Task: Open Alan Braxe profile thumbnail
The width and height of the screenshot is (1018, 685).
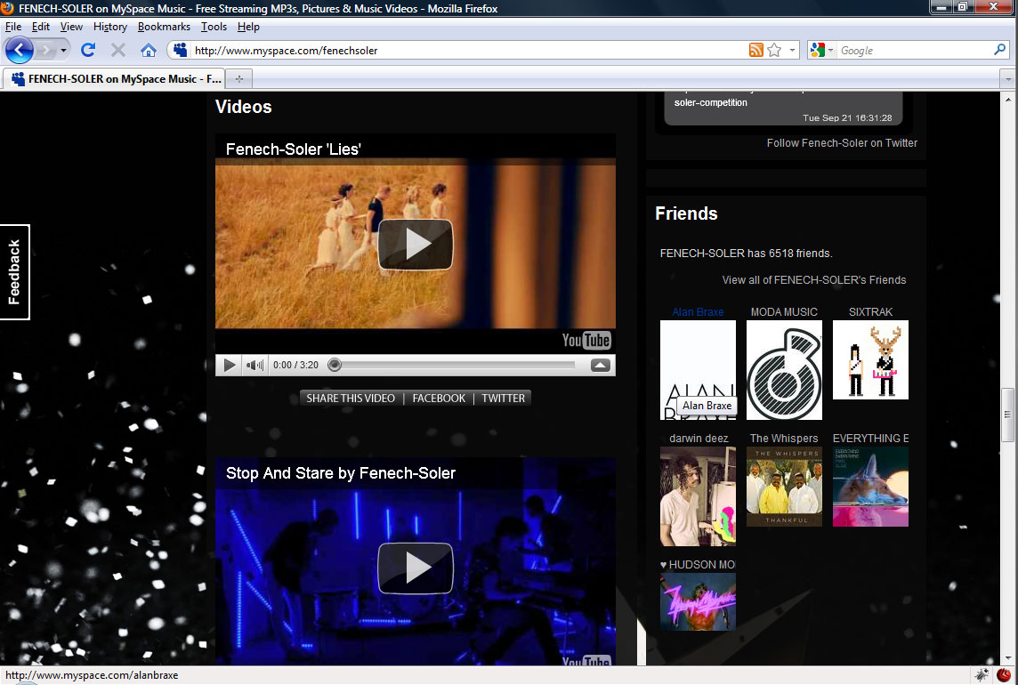Action: (x=698, y=370)
